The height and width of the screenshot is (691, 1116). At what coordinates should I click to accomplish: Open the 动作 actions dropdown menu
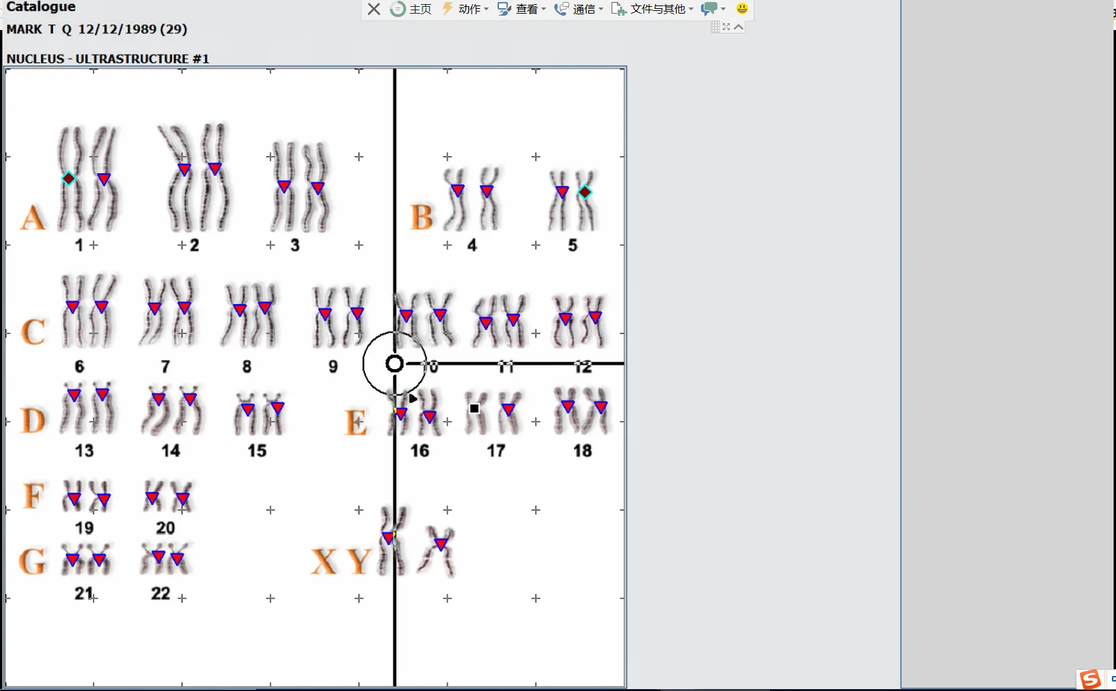click(466, 9)
